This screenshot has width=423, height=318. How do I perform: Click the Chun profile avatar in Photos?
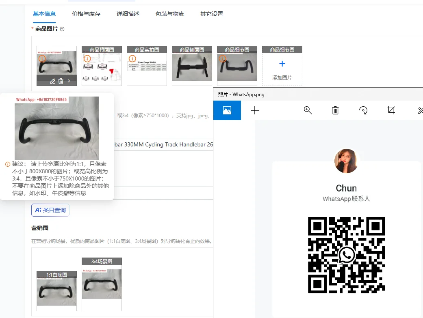tap(346, 161)
